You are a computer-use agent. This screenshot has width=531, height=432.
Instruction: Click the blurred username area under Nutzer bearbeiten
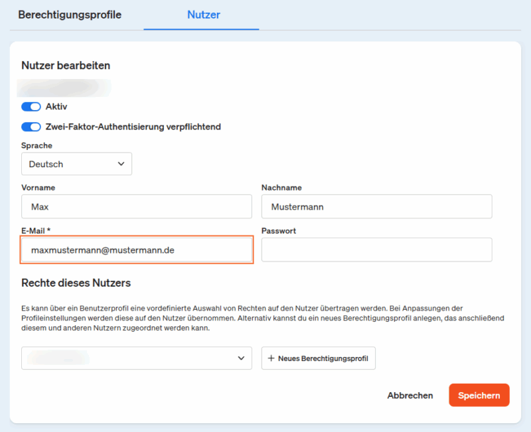click(64, 87)
